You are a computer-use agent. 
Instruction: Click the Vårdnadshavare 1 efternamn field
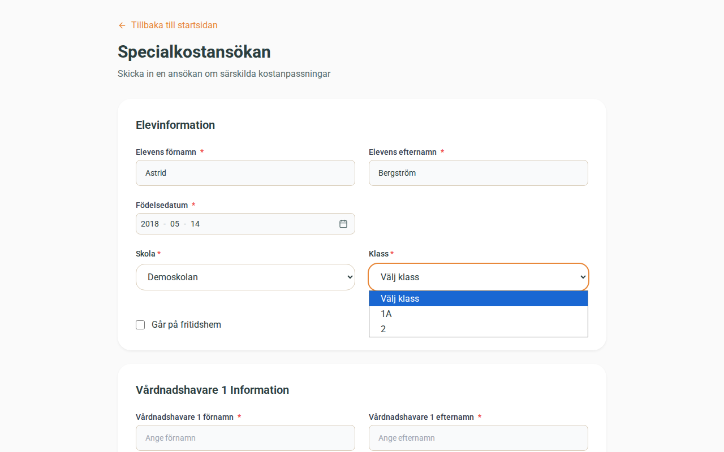[x=479, y=438]
